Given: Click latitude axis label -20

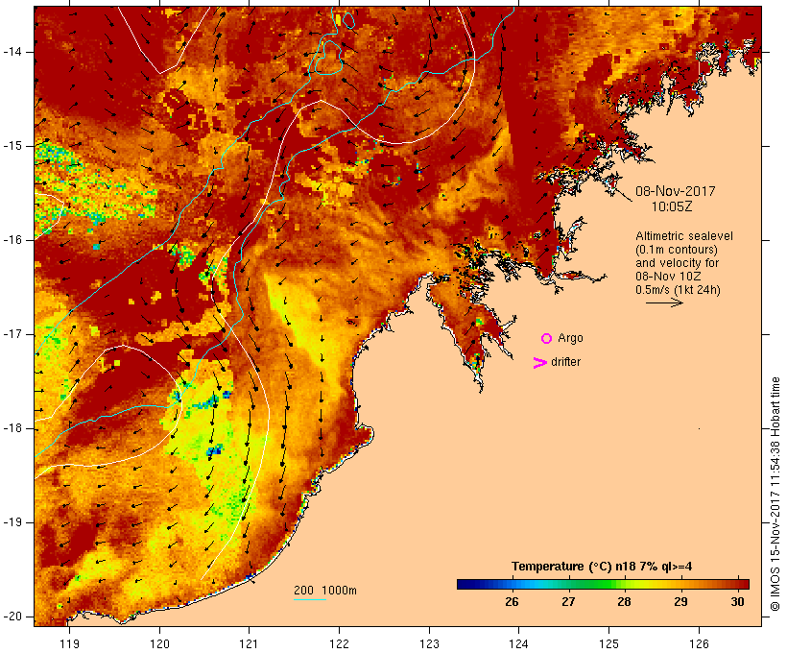Looking at the screenshot, I should click(x=12, y=617).
